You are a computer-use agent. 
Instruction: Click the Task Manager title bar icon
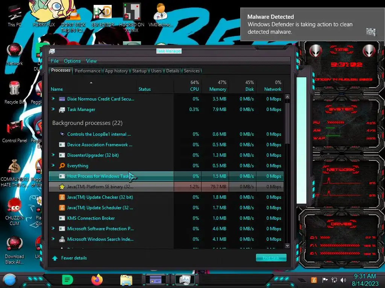coord(52,51)
